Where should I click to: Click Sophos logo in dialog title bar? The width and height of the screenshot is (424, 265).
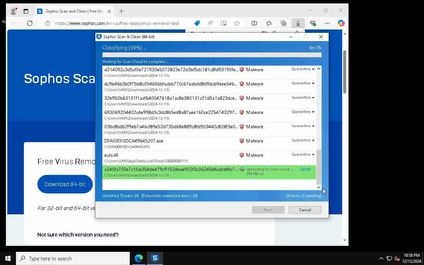pyautogui.click(x=99, y=37)
